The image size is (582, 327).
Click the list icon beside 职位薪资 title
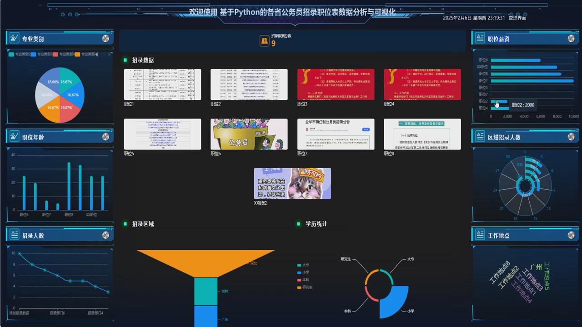tap(480, 38)
